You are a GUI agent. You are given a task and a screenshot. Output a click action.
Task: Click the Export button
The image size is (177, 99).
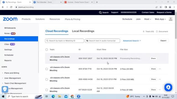(163, 41)
